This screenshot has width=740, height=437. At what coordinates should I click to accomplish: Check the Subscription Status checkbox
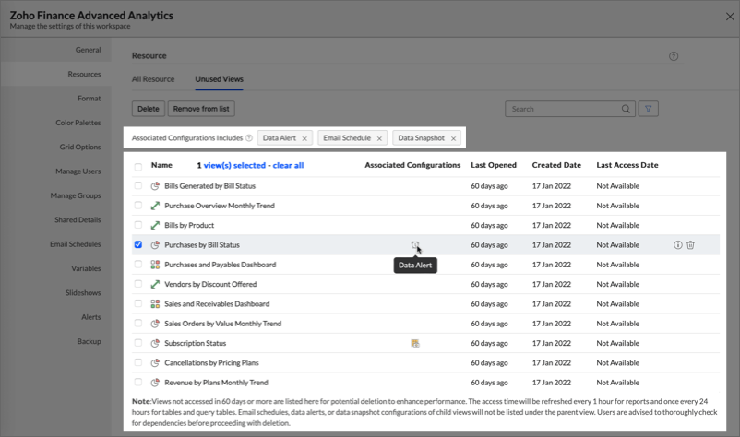pos(137,343)
